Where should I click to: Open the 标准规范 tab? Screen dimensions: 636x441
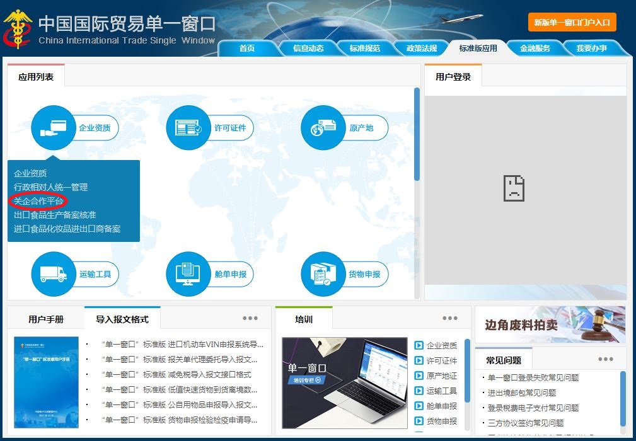pos(365,49)
